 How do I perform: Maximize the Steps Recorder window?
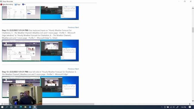click(185, 1)
